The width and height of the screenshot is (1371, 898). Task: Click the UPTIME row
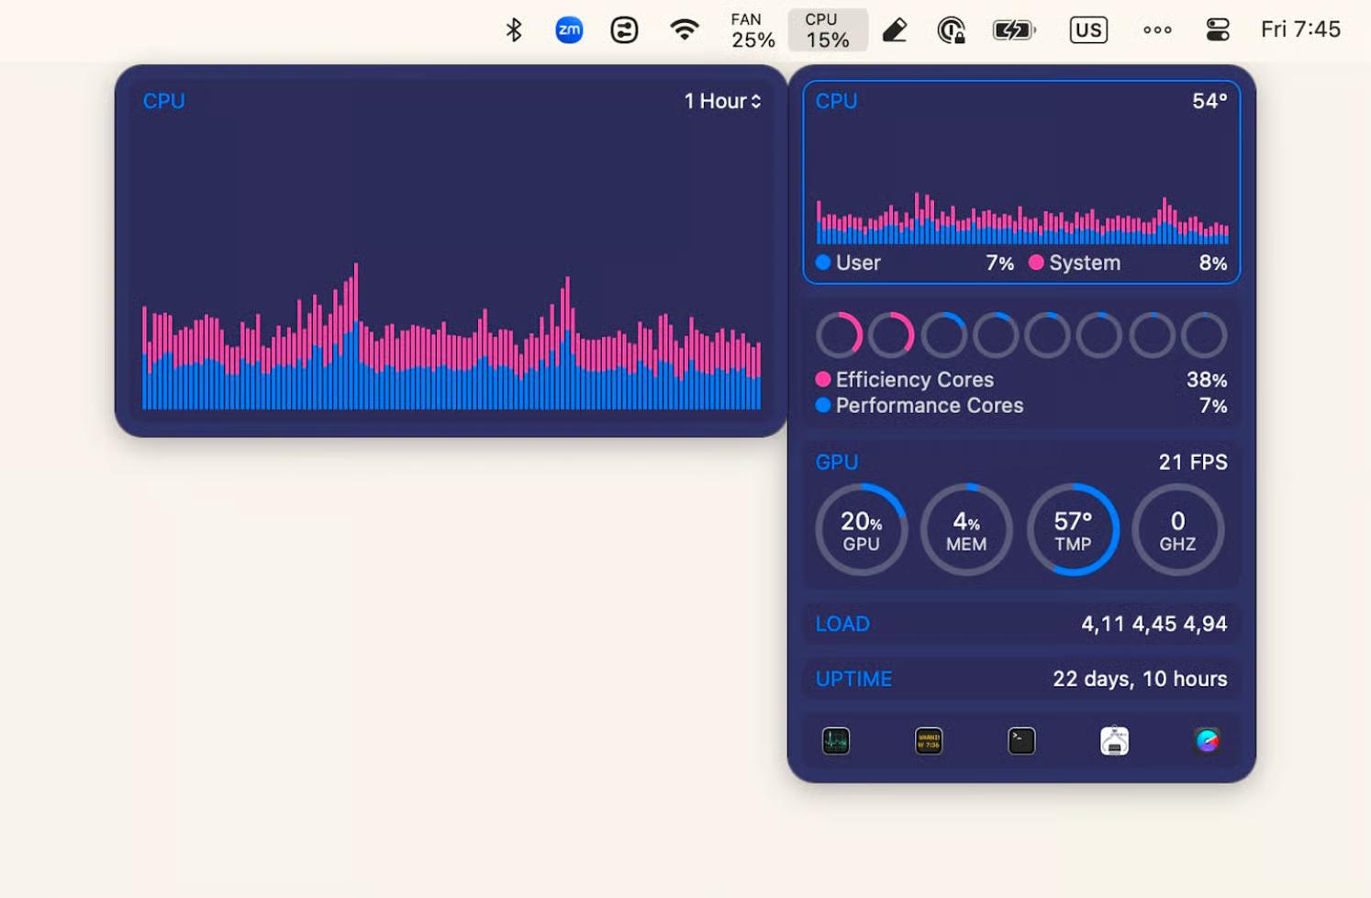[1020, 679]
